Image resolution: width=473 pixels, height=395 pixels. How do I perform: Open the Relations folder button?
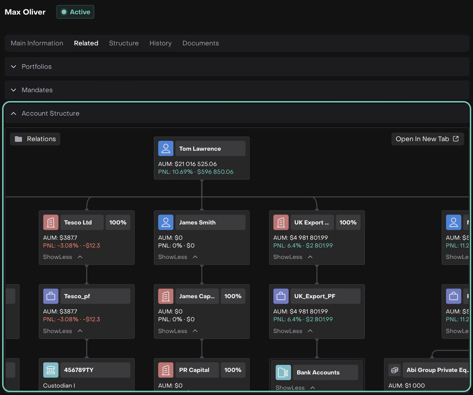pos(35,139)
